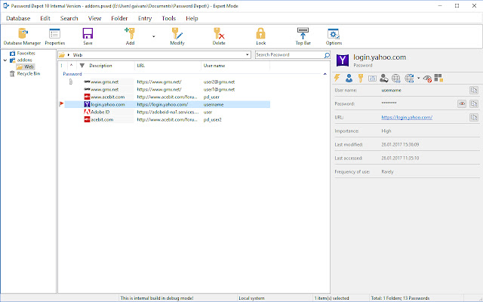Click the blue user icon in details panel
The image size is (483, 302).
click(349, 79)
